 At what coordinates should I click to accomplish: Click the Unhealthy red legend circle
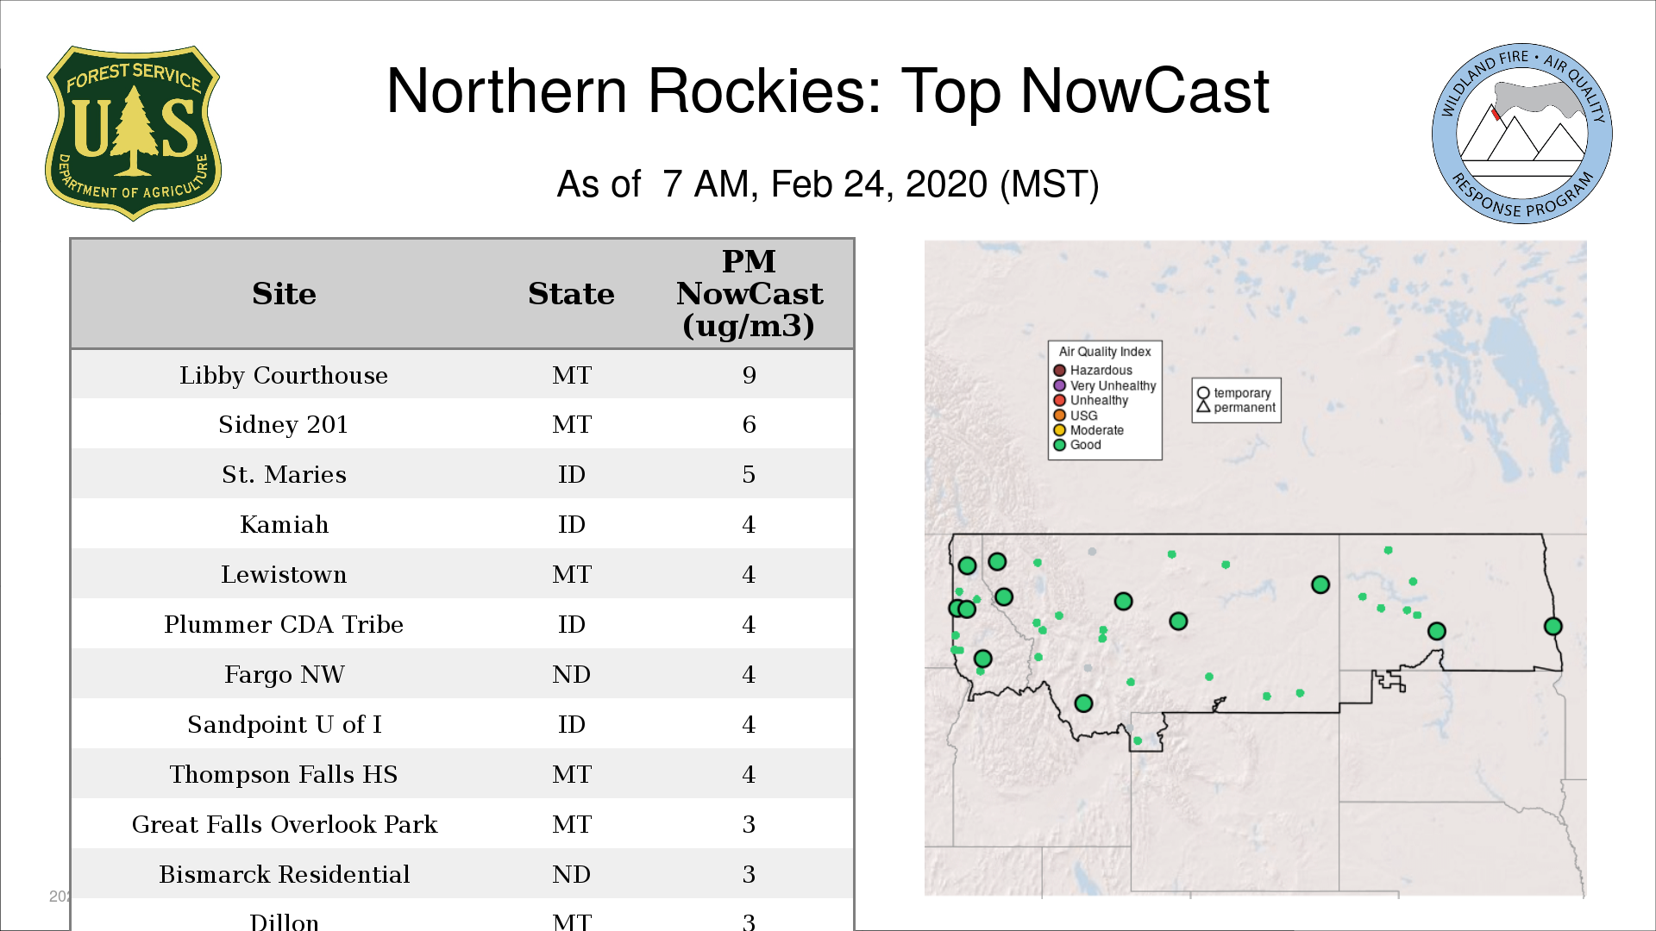1059,400
